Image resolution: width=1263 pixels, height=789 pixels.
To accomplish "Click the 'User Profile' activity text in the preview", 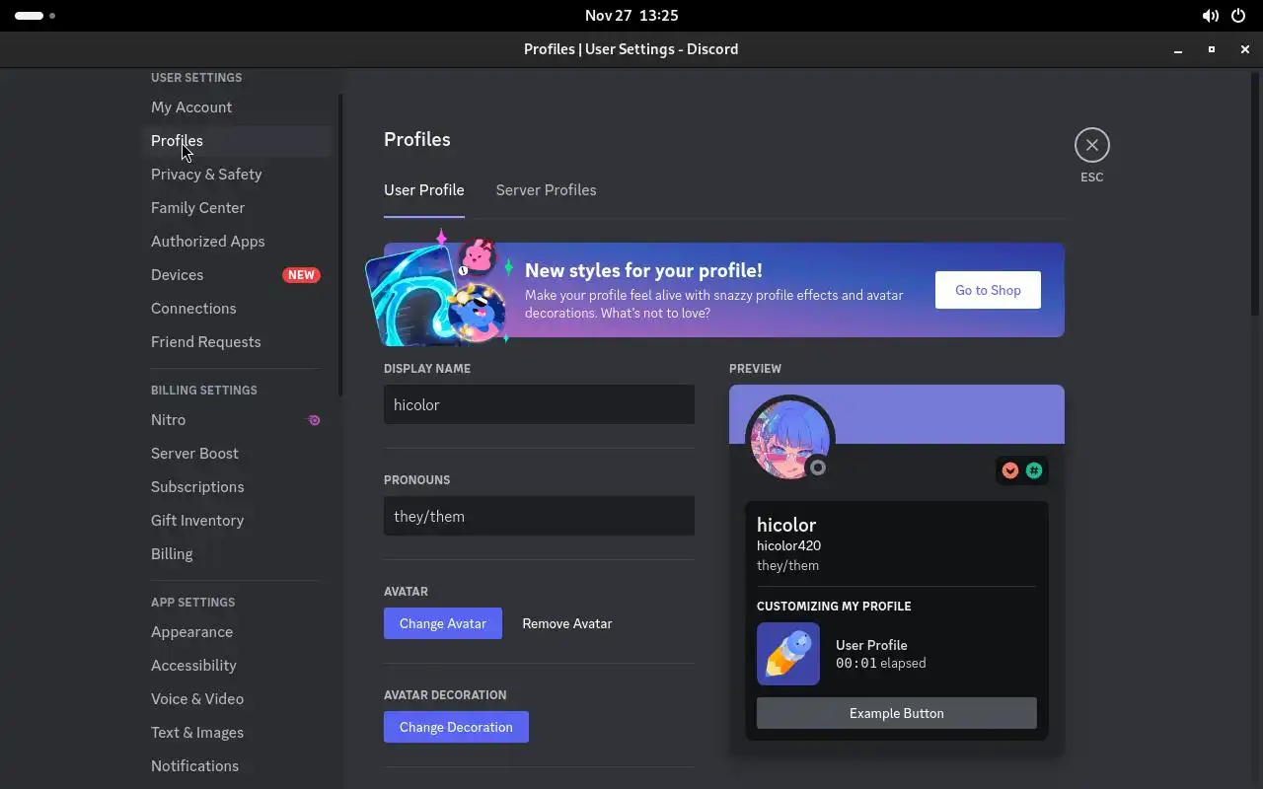I will pyautogui.click(x=871, y=645).
